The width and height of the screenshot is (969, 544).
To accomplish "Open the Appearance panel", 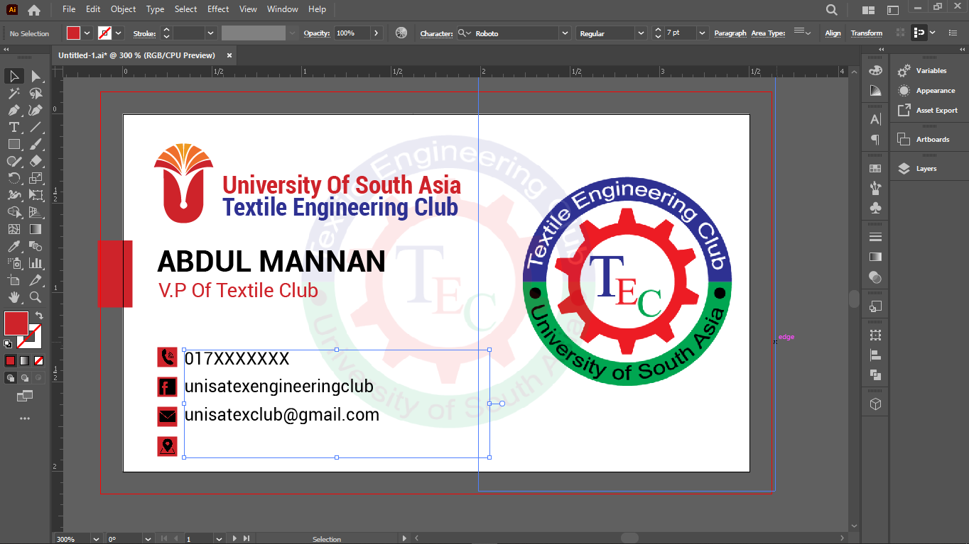I will coord(936,91).
